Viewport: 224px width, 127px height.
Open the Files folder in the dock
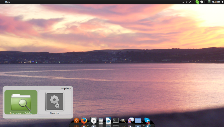138,121
